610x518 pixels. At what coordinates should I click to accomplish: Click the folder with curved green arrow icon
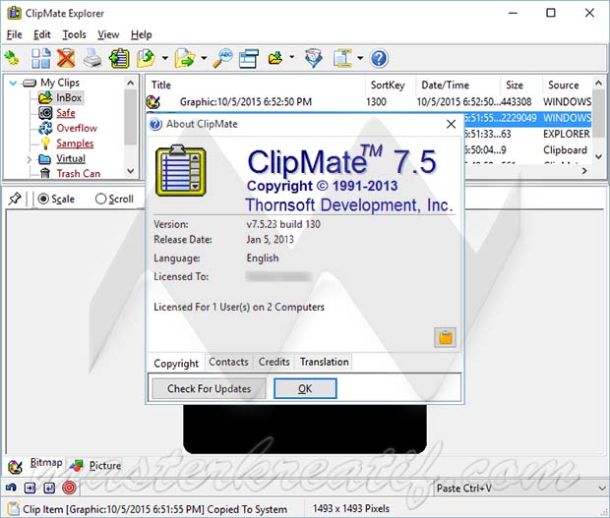147,58
